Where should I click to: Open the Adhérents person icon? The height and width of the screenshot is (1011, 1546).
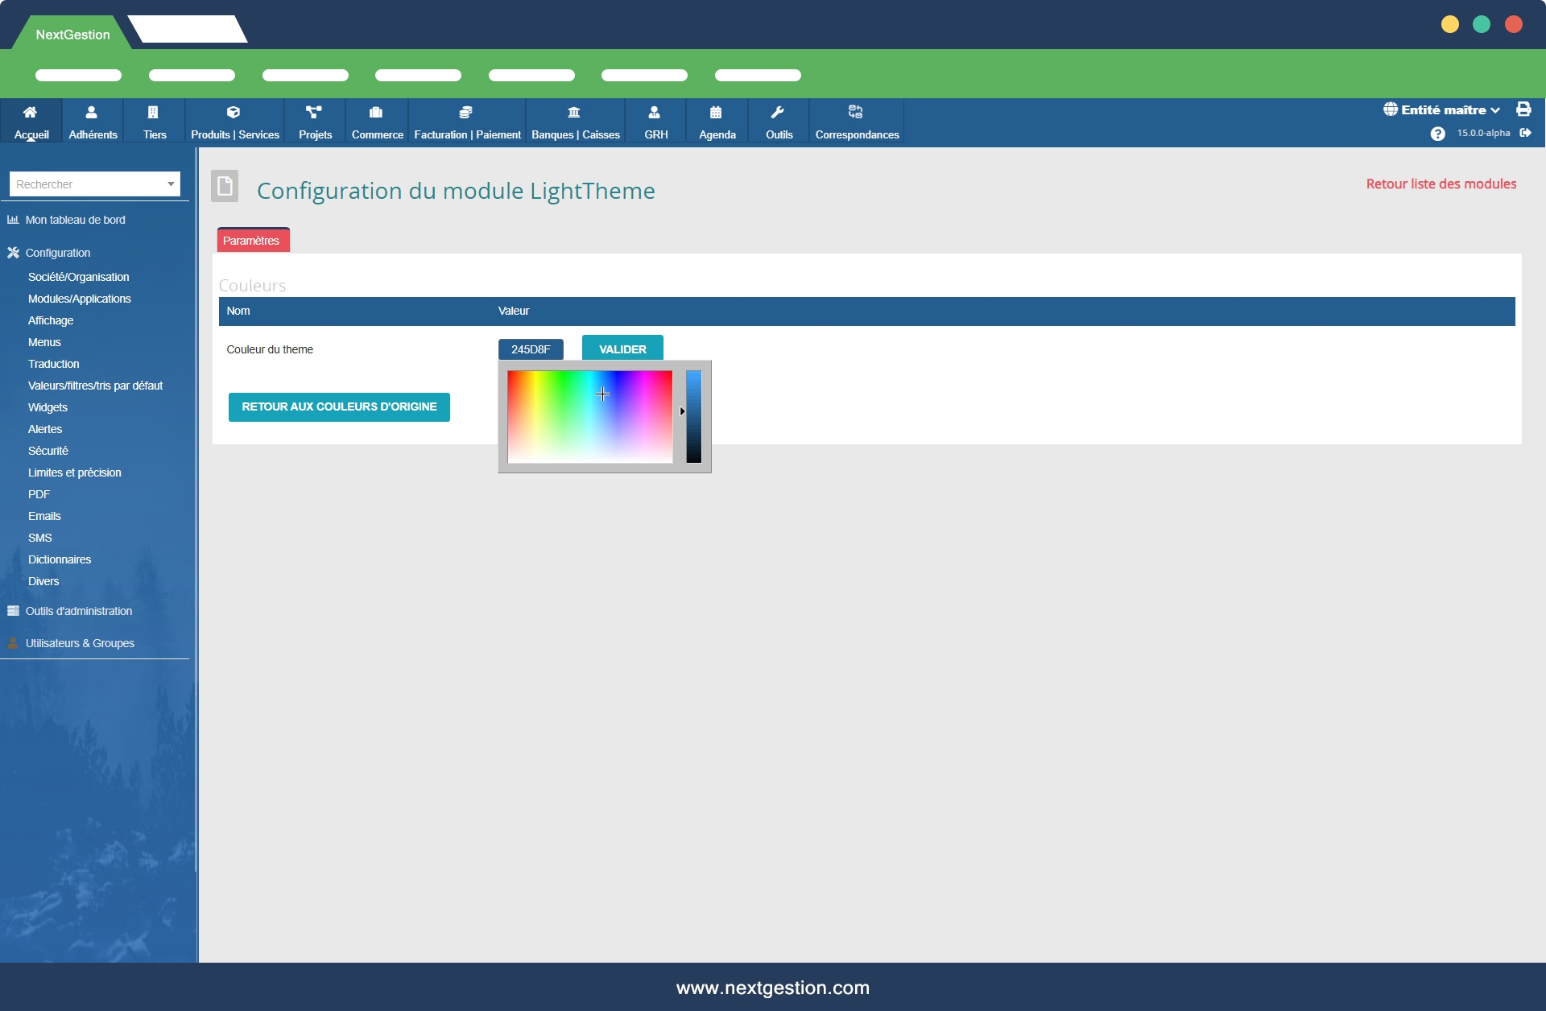tap(92, 113)
